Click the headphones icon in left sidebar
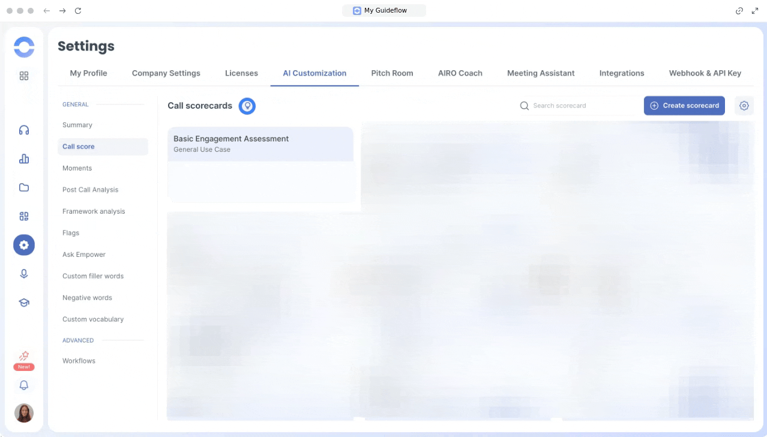 pos(24,130)
